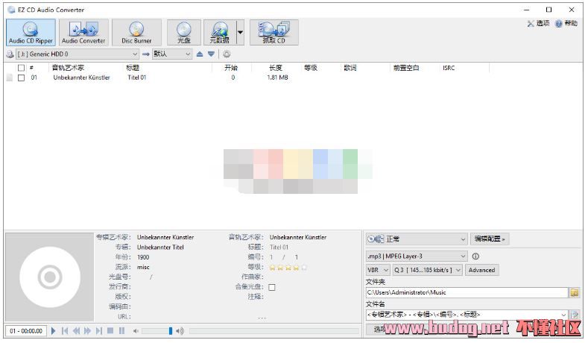Toggle the select-all tracks header checkbox

coord(22,68)
